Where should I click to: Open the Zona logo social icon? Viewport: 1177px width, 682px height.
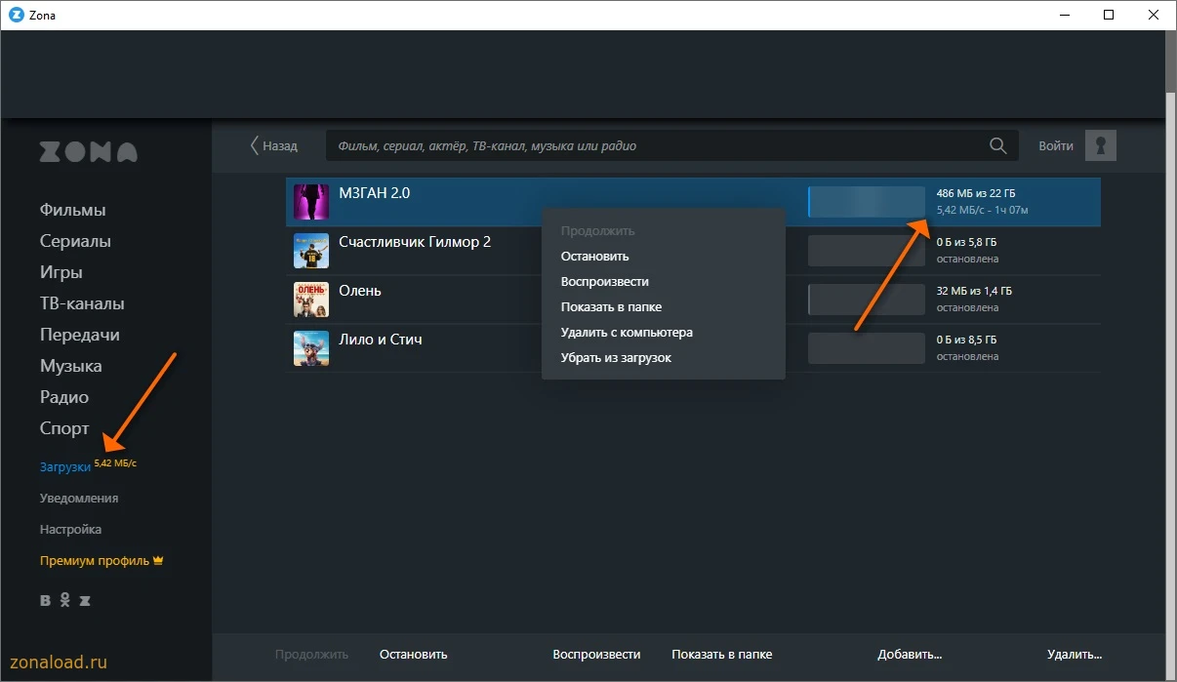85,600
